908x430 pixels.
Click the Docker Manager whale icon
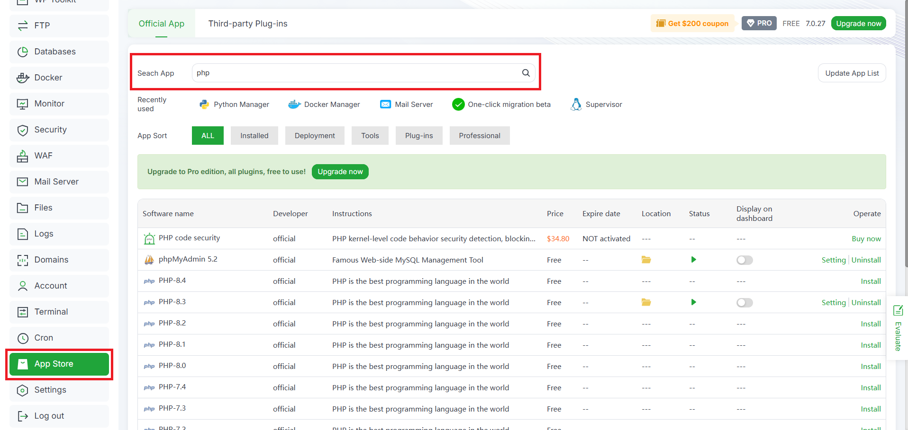click(294, 104)
